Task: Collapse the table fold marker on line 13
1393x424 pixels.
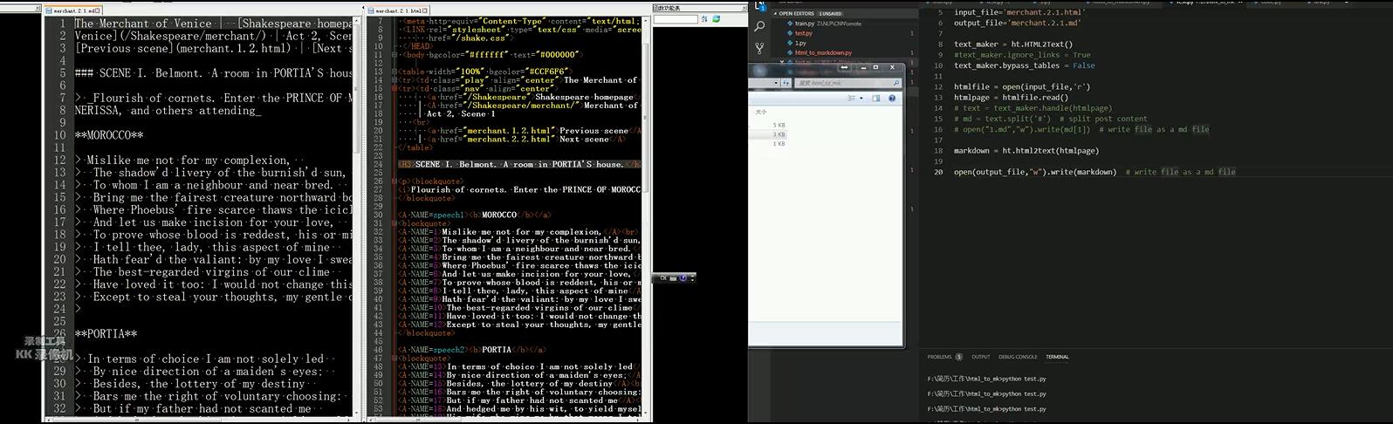Action: (x=395, y=72)
